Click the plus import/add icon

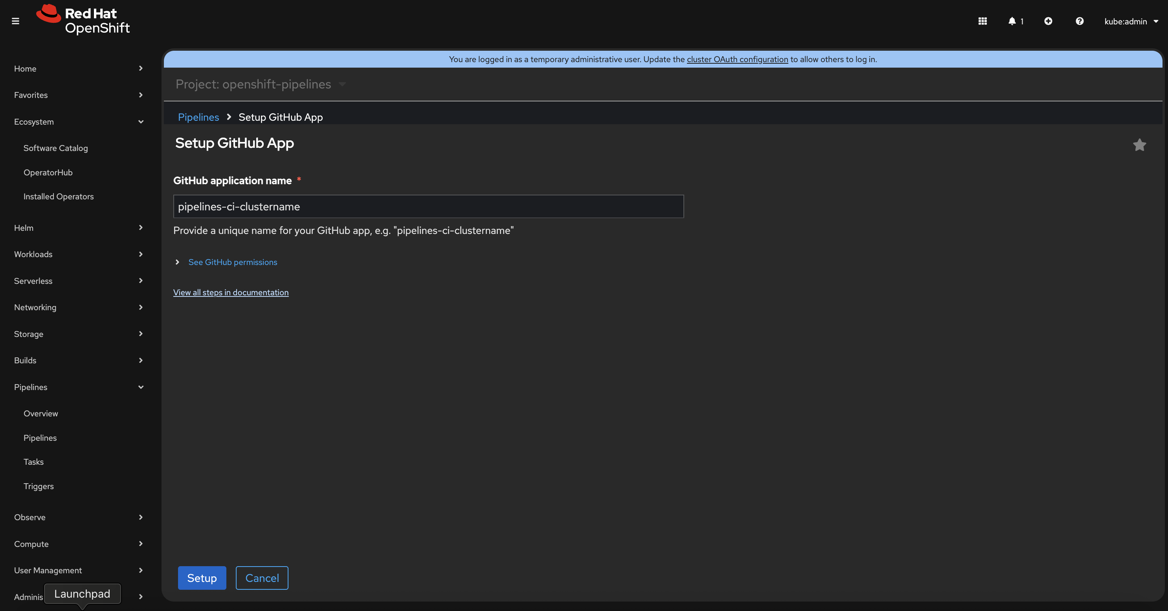coord(1048,21)
